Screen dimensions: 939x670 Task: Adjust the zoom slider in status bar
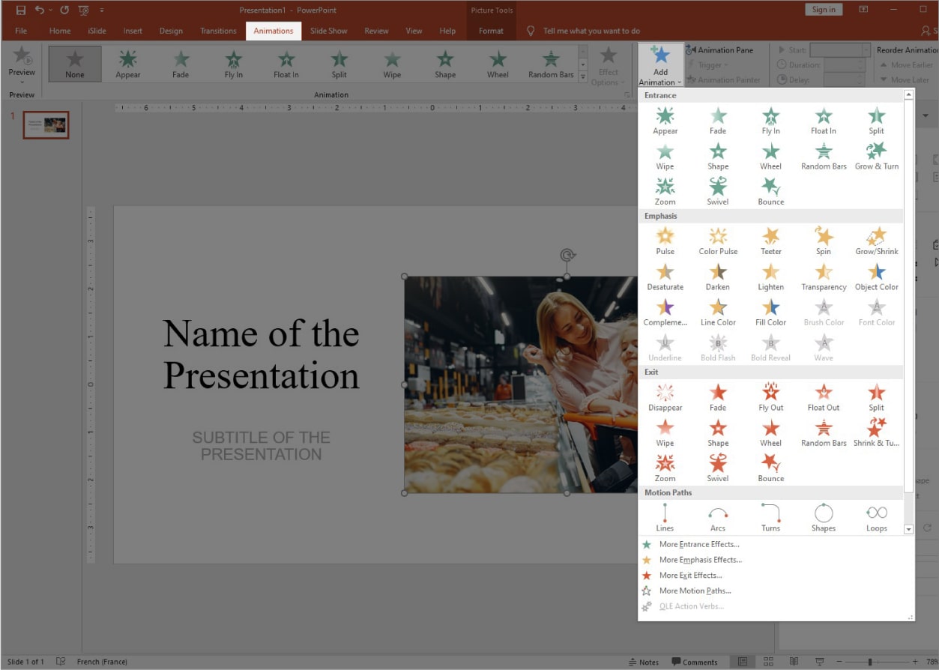(x=869, y=662)
